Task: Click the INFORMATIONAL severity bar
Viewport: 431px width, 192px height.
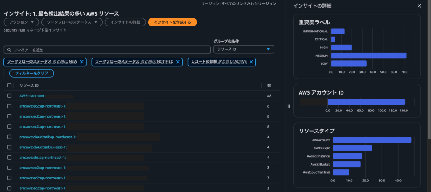Action: tap(338, 31)
